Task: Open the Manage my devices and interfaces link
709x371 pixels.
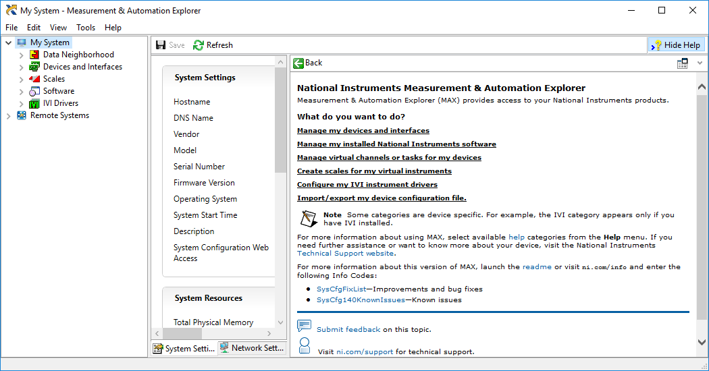Action: point(363,130)
